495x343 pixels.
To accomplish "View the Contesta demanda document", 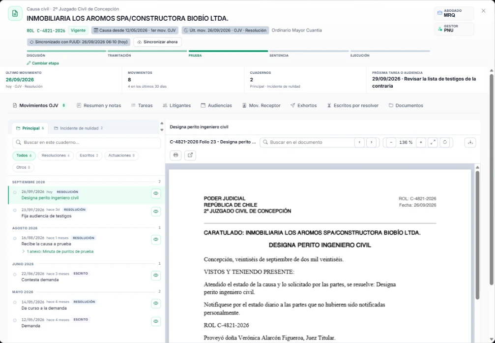I will [x=156, y=276].
